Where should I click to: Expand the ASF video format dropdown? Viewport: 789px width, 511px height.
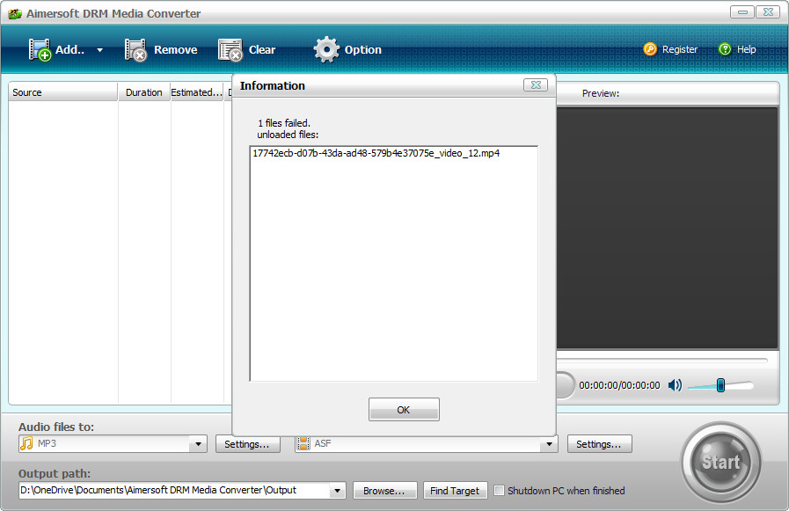point(549,443)
